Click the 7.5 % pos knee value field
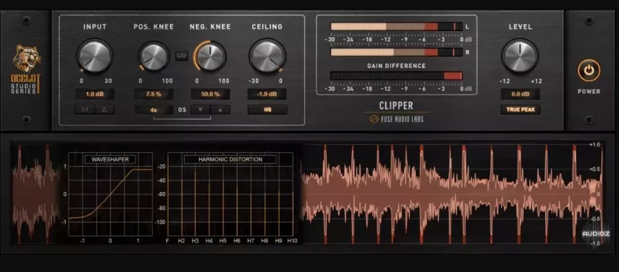 (x=154, y=95)
